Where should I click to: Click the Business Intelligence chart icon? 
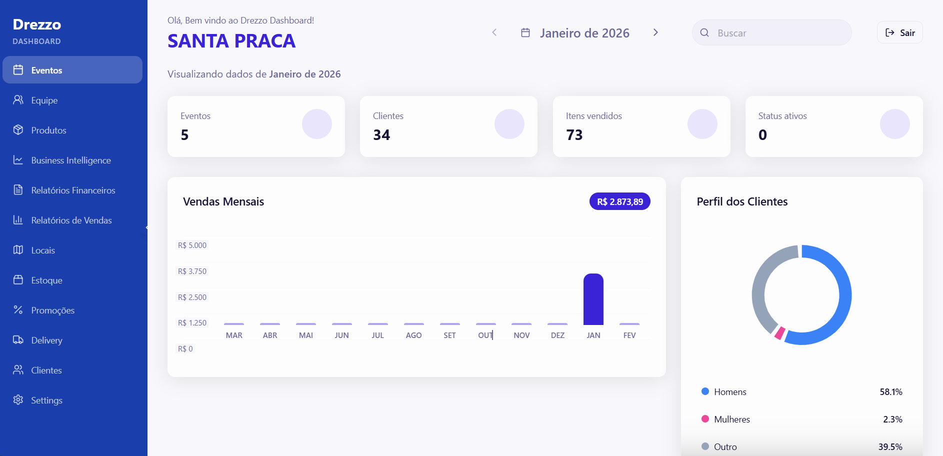click(x=18, y=160)
